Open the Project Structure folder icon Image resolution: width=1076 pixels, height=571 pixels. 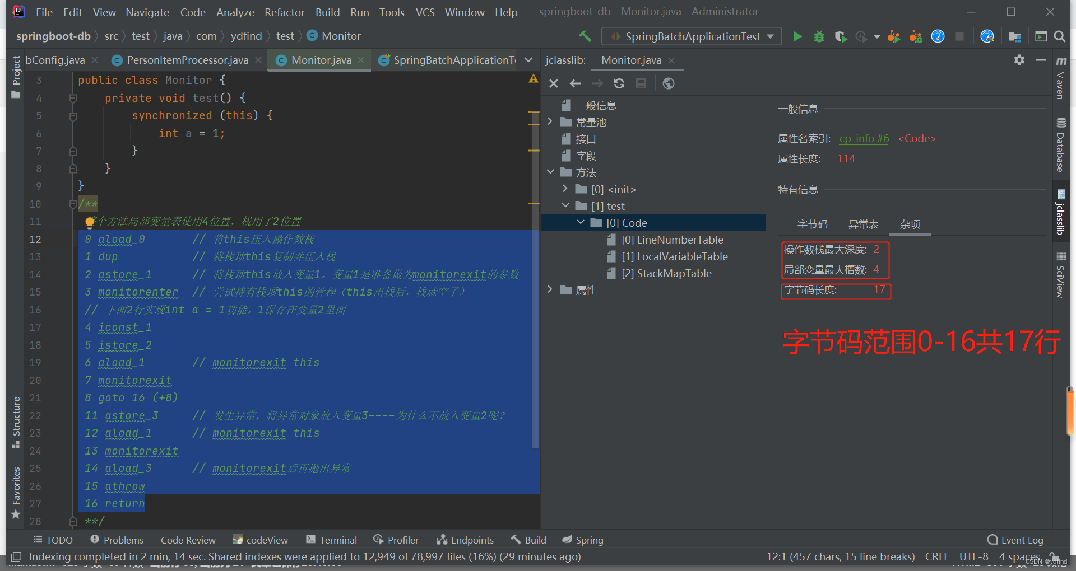pos(1015,36)
